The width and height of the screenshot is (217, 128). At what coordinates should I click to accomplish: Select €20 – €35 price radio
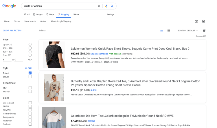pos(30,52)
